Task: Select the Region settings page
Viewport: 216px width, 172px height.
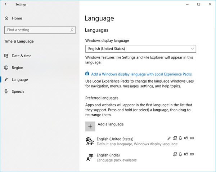Action: (17, 68)
